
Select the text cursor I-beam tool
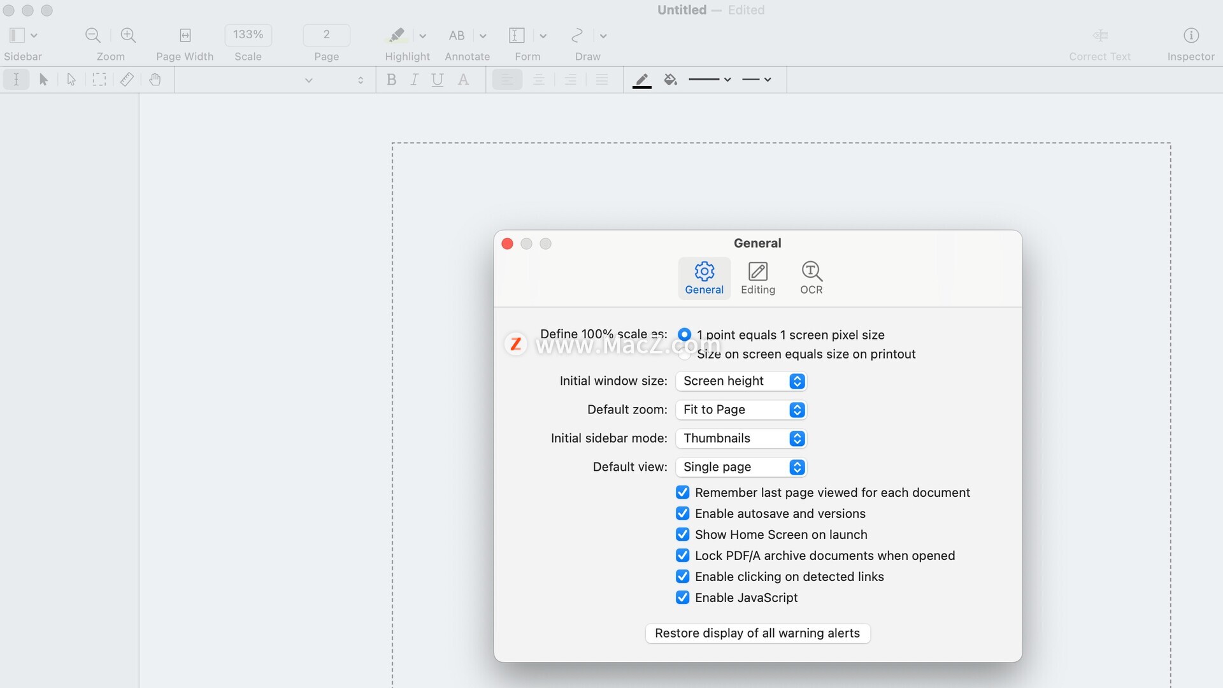pyautogui.click(x=16, y=80)
